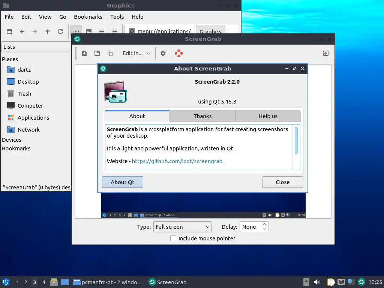Click the red lifebuoy help icon

click(x=179, y=53)
